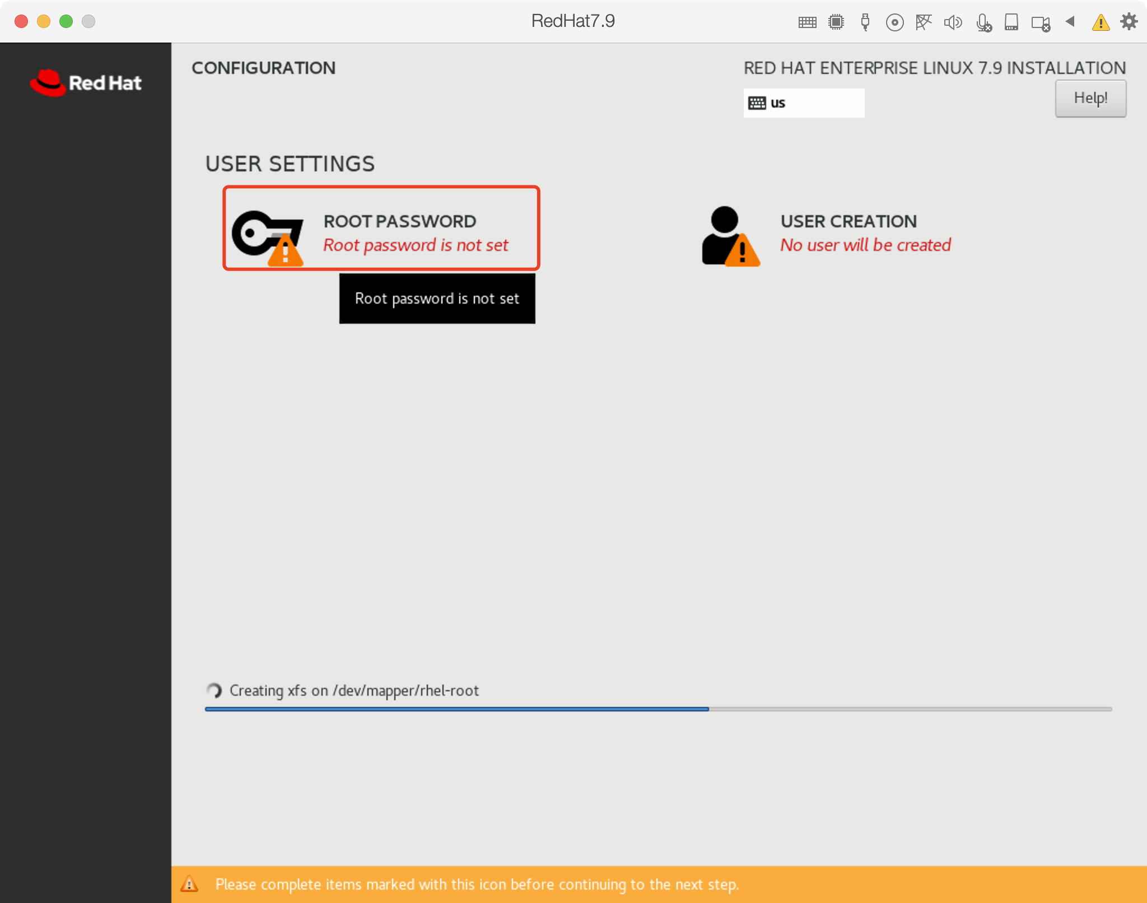Screen dimensions: 1147x903
Task: Open the USER CREATION setting
Action: [x=848, y=222]
